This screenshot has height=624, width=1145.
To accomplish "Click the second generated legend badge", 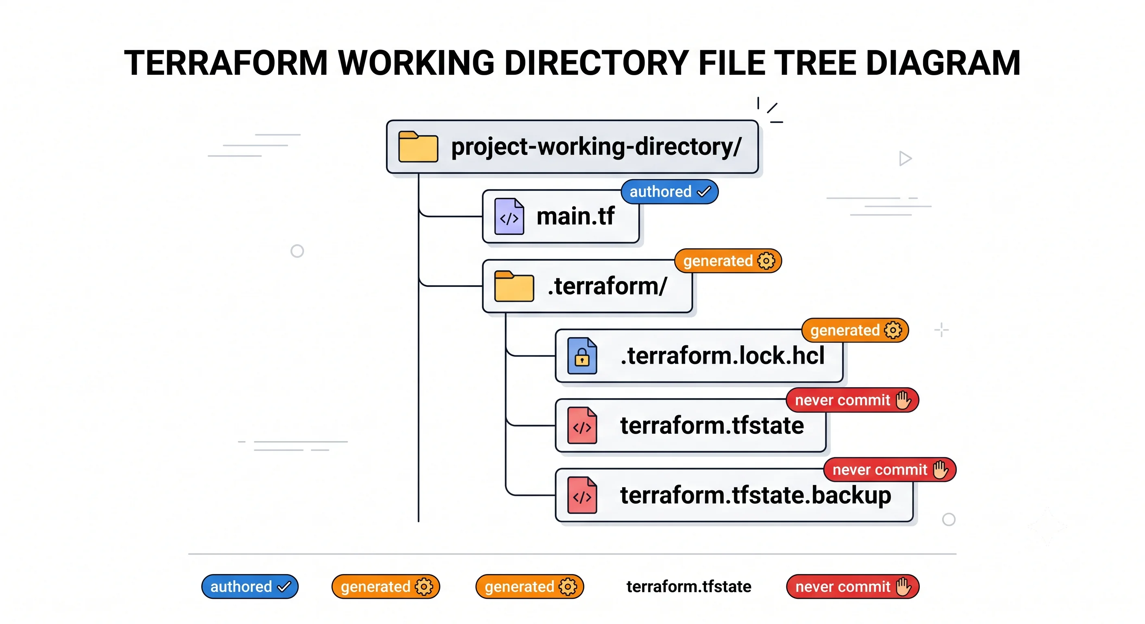I will click(529, 587).
